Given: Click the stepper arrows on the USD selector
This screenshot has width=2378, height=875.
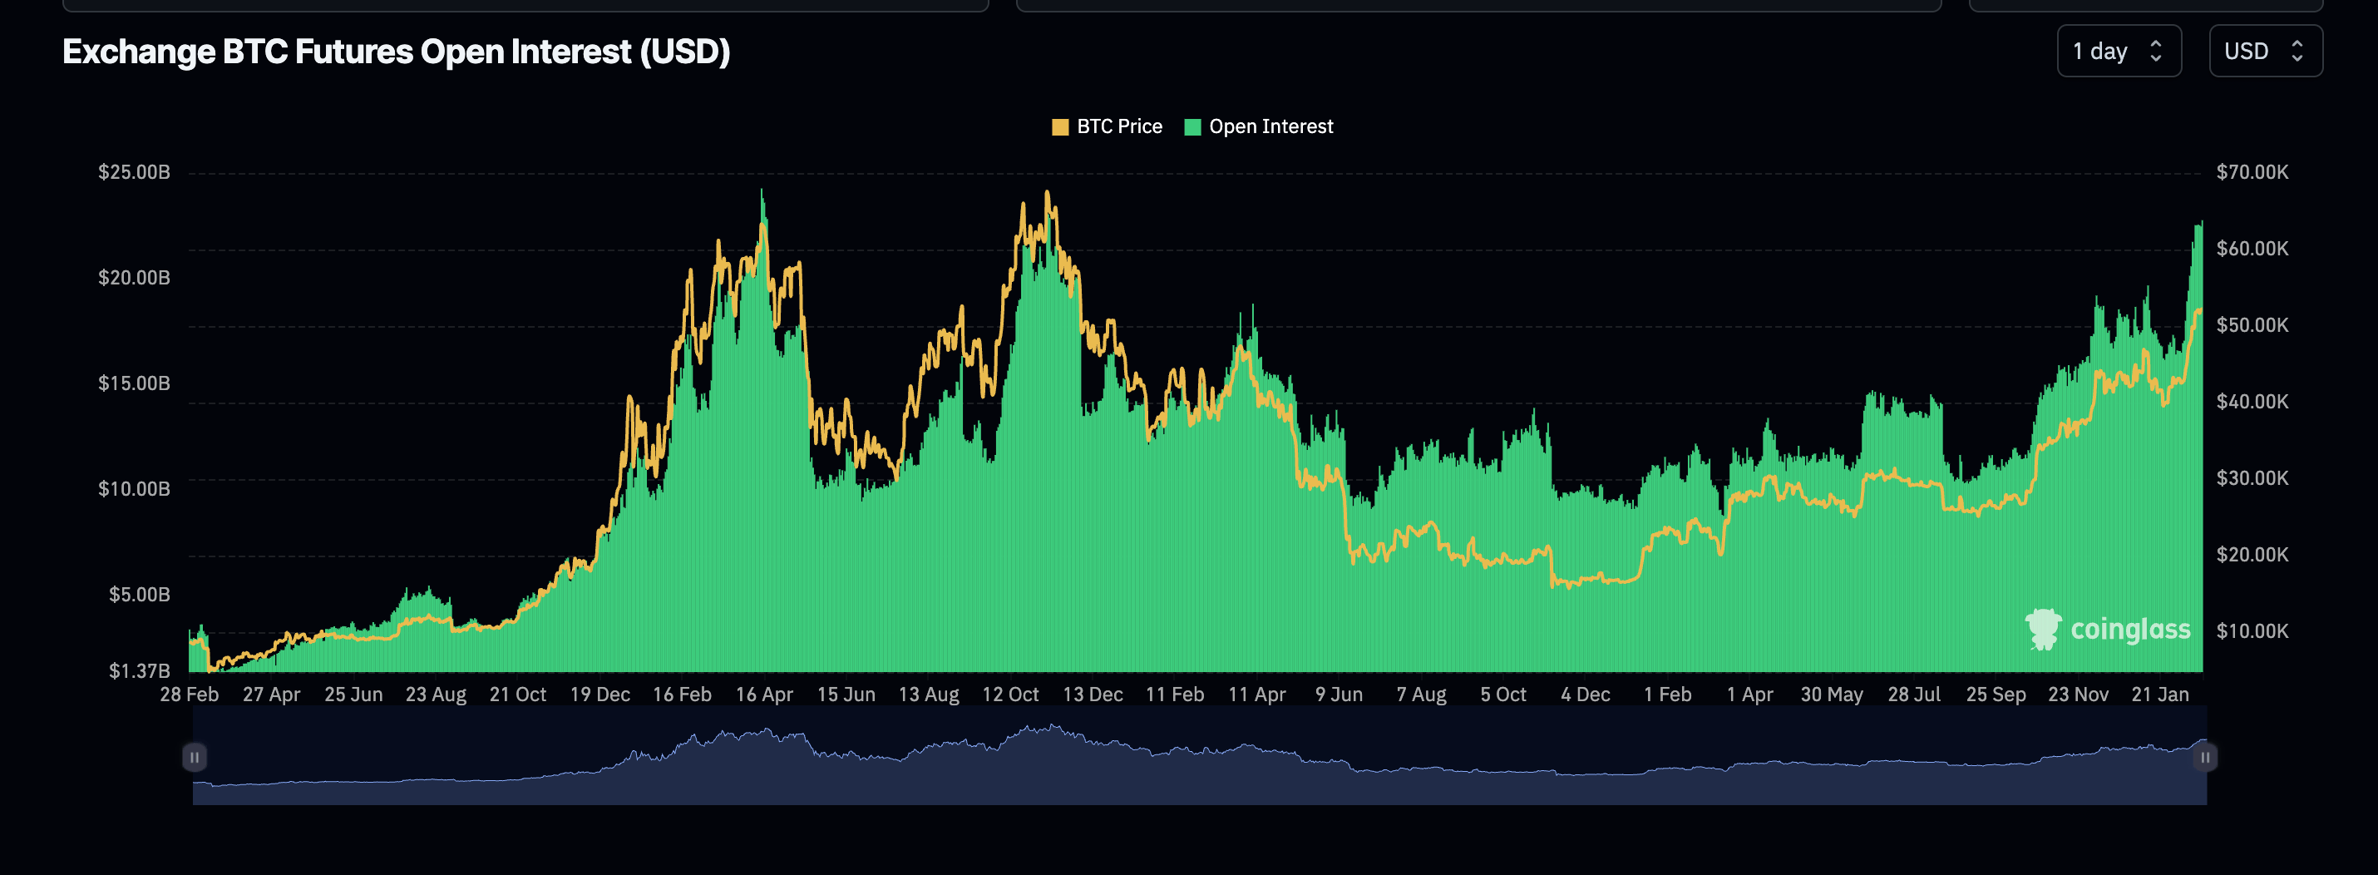Looking at the screenshot, I should [2299, 52].
